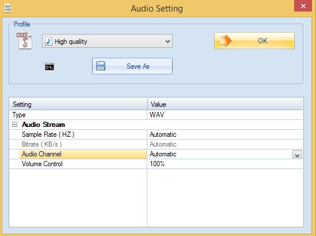Image resolution: width=316 pixels, height=236 pixels.
Task: Click the music note icon in profile box
Action: (48, 41)
